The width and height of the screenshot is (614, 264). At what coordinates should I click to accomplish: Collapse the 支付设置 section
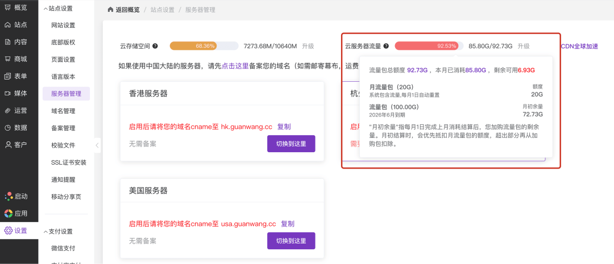(45, 232)
